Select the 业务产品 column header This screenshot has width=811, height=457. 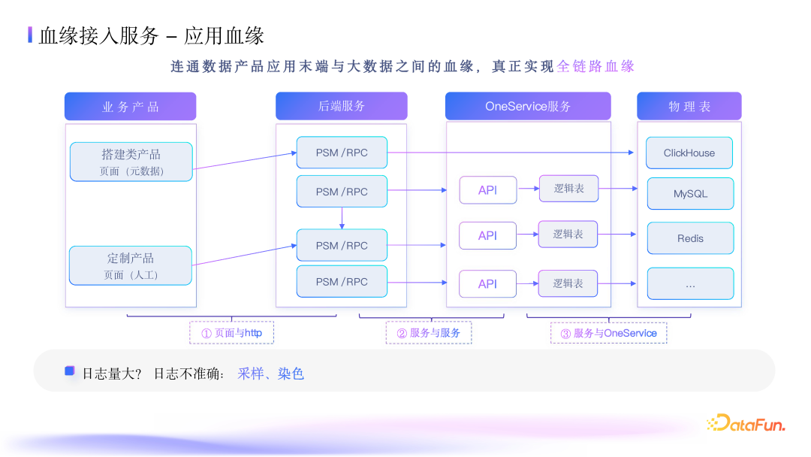(x=131, y=107)
